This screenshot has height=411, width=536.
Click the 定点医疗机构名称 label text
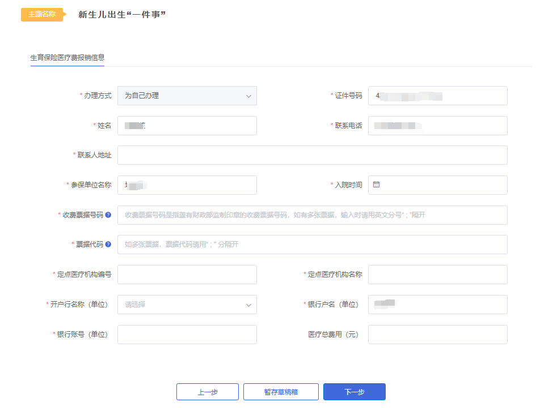pos(335,274)
